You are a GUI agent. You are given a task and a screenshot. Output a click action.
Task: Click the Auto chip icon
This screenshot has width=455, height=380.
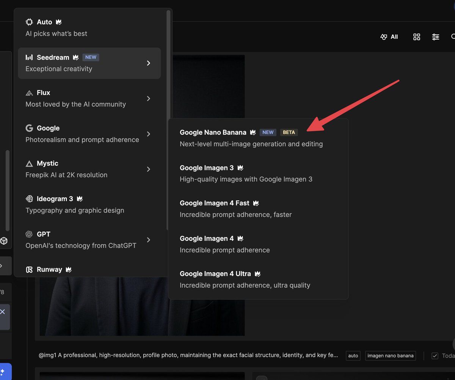(x=29, y=22)
